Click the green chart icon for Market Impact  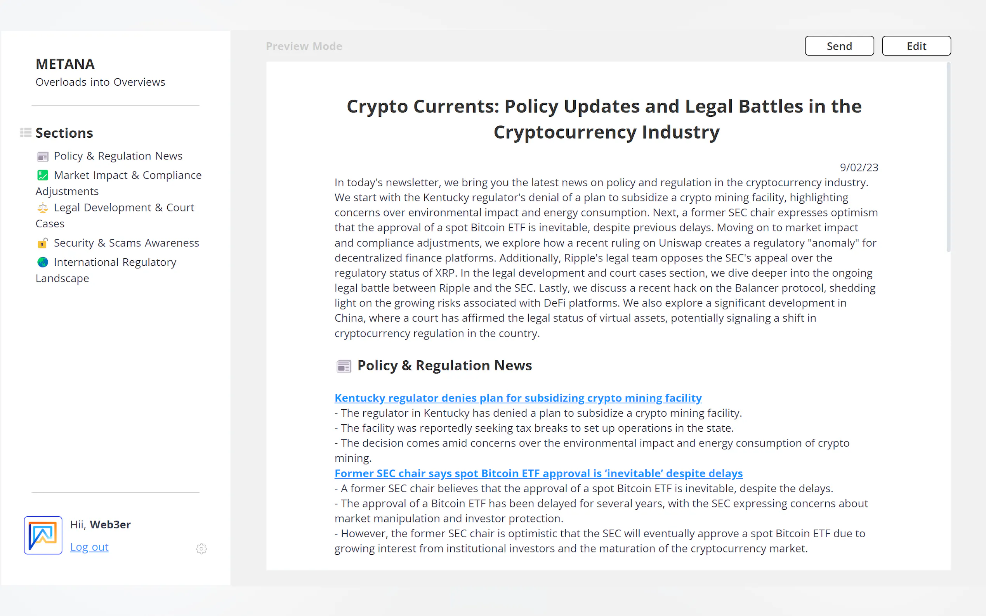(x=42, y=175)
